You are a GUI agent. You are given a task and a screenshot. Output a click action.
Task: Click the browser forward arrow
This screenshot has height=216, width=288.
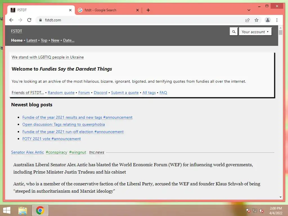20,20
